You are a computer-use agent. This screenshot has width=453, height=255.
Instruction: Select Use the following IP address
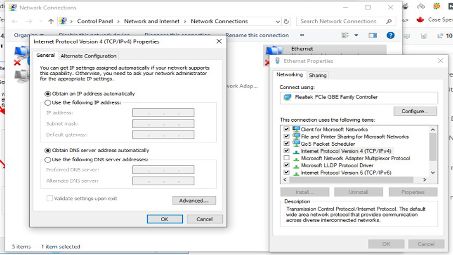click(x=48, y=102)
